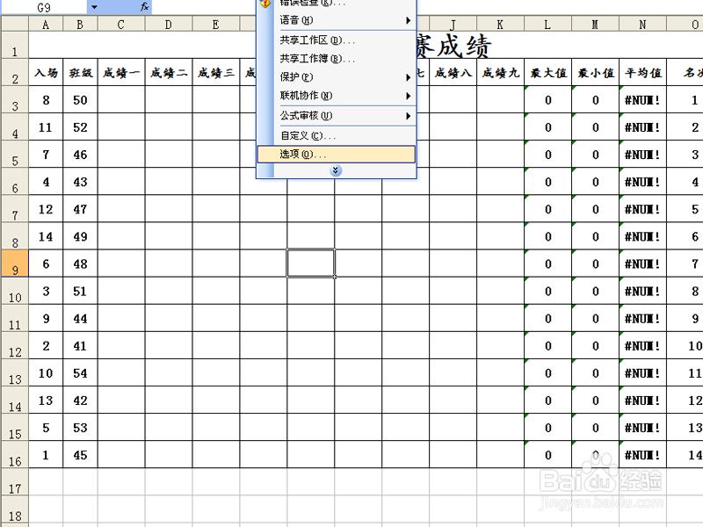Expand the 联机协作(N) submenu
This screenshot has width=703, height=527.
pos(337,96)
